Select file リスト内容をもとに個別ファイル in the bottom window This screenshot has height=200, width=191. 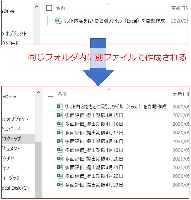pyautogui.click(x=116, y=107)
